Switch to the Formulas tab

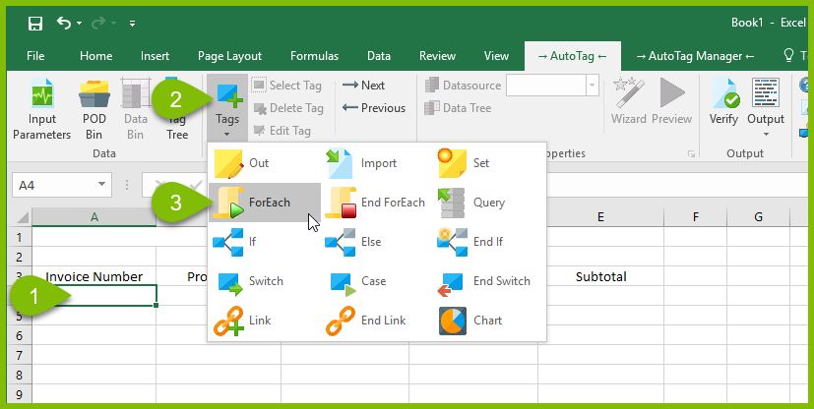[x=314, y=56]
